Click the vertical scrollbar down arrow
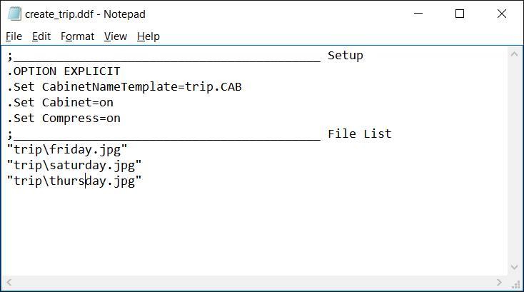The image size is (524, 292). coord(514,267)
